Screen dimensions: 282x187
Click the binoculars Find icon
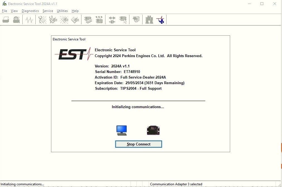pyautogui.click(x=149, y=20)
